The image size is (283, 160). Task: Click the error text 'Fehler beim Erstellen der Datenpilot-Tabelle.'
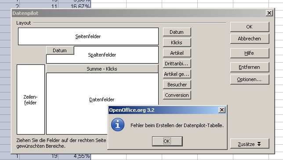(x=177, y=125)
